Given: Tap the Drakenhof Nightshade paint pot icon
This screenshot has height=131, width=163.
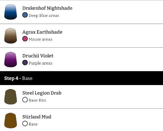Looking at the screenshot, I should (10, 12).
